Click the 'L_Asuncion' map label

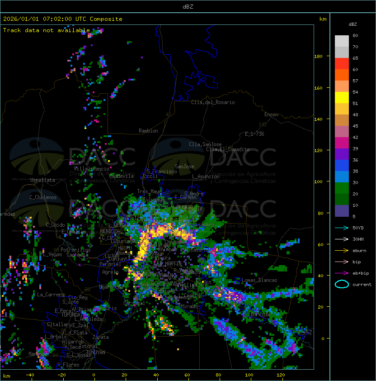pyautogui.click(x=206, y=176)
